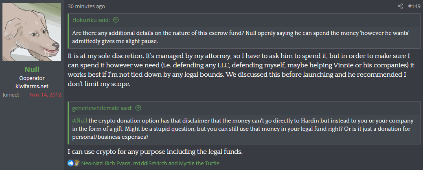This screenshot has height=170, width=423.
Task: Click the Nov 14, 2012 join date
Action: 46,95
